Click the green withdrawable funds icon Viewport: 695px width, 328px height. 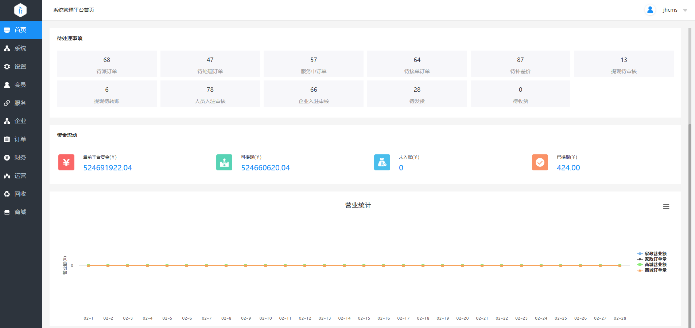(x=224, y=162)
